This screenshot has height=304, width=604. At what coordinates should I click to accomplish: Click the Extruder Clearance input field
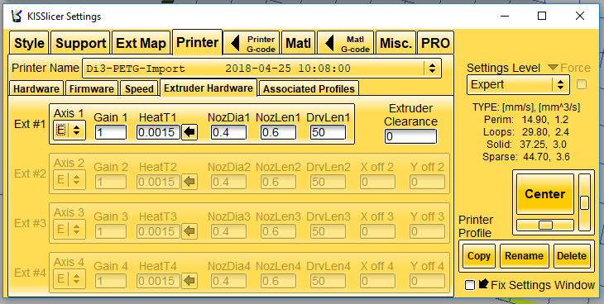[x=410, y=136]
